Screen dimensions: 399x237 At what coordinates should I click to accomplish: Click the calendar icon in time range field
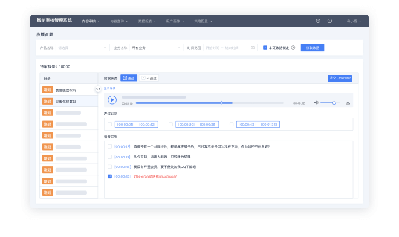[253, 48]
